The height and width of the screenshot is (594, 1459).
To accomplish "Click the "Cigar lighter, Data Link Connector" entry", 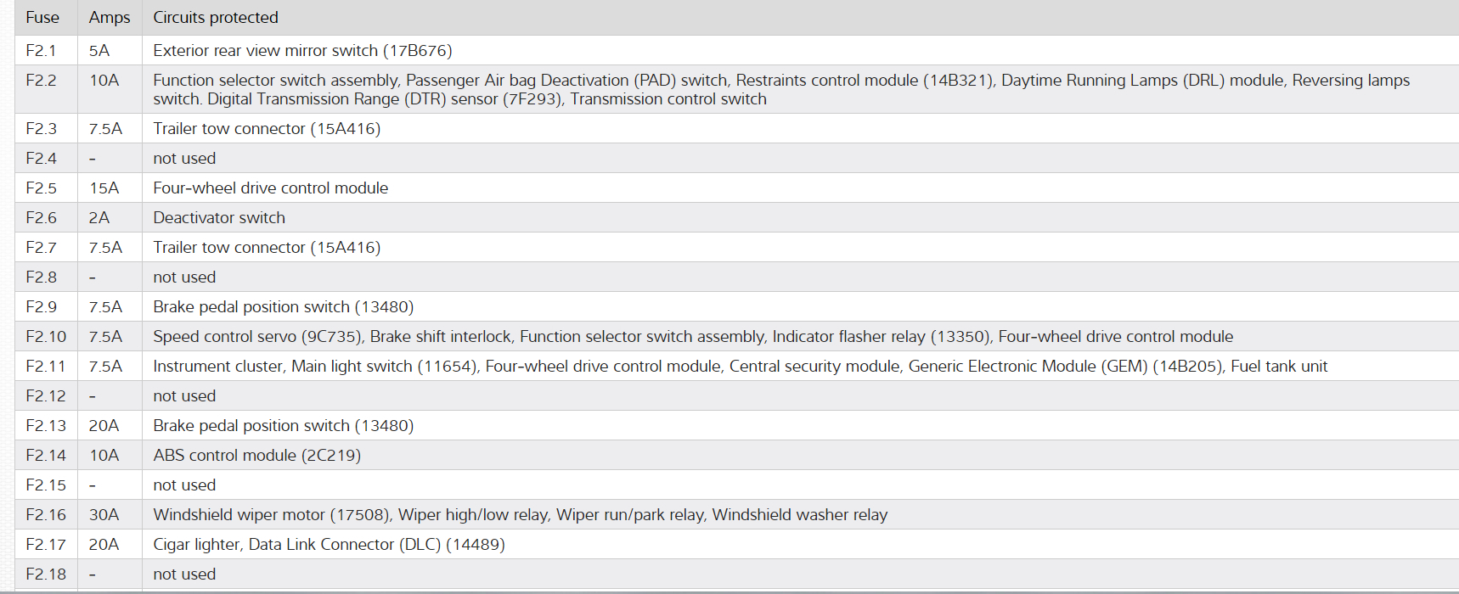I will coord(329,545).
